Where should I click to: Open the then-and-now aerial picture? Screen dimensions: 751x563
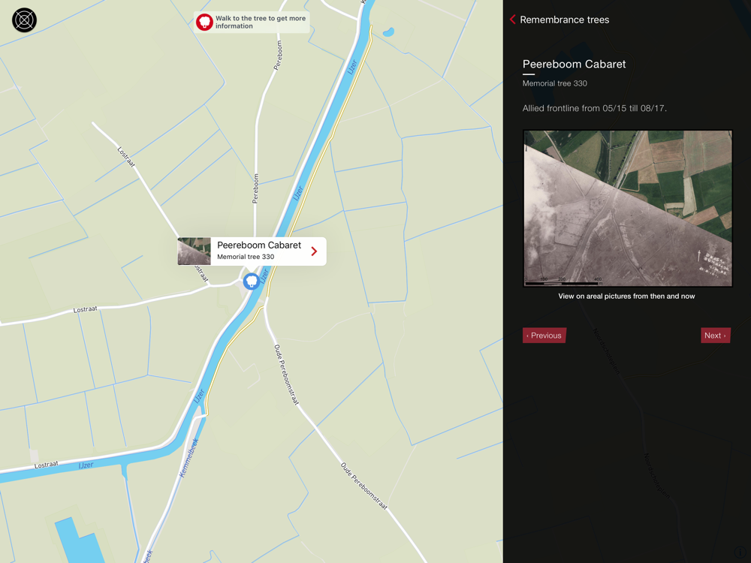(x=627, y=208)
